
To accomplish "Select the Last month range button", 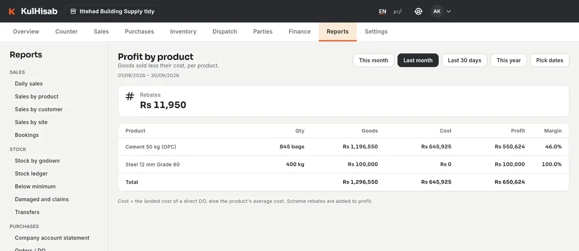I will pos(418,60).
